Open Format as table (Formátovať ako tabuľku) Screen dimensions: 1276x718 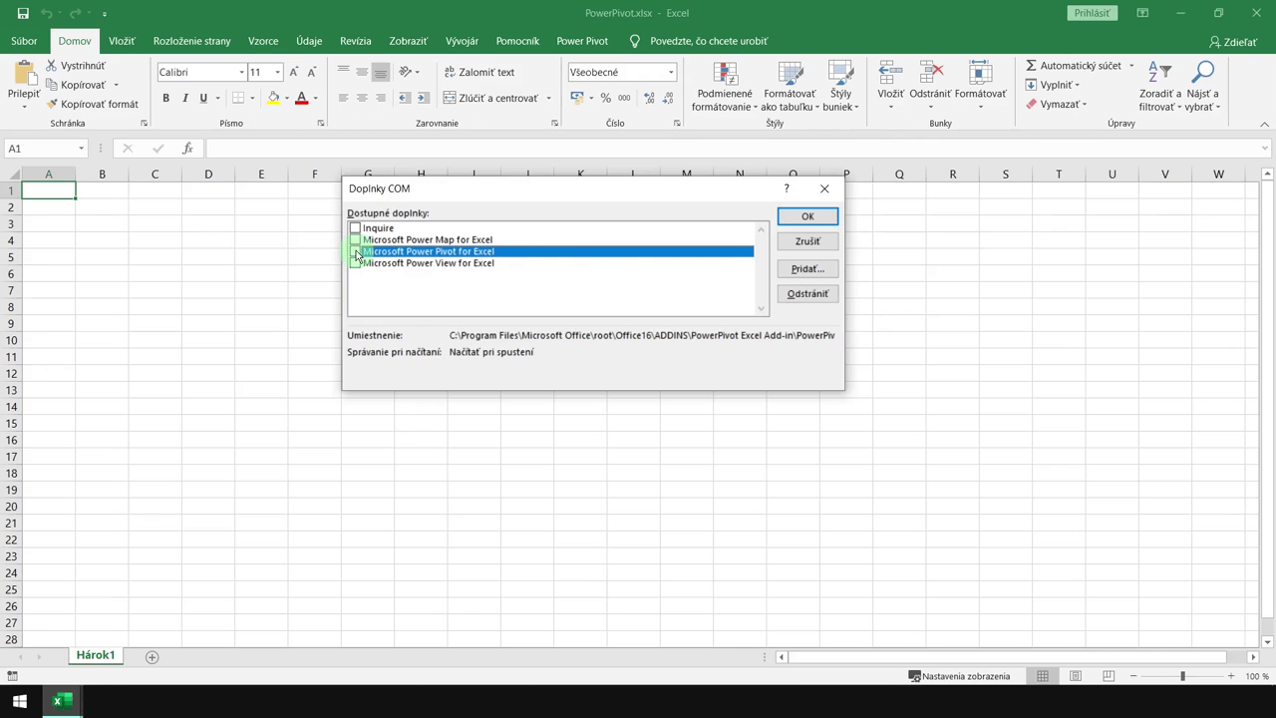click(x=790, y=86)
